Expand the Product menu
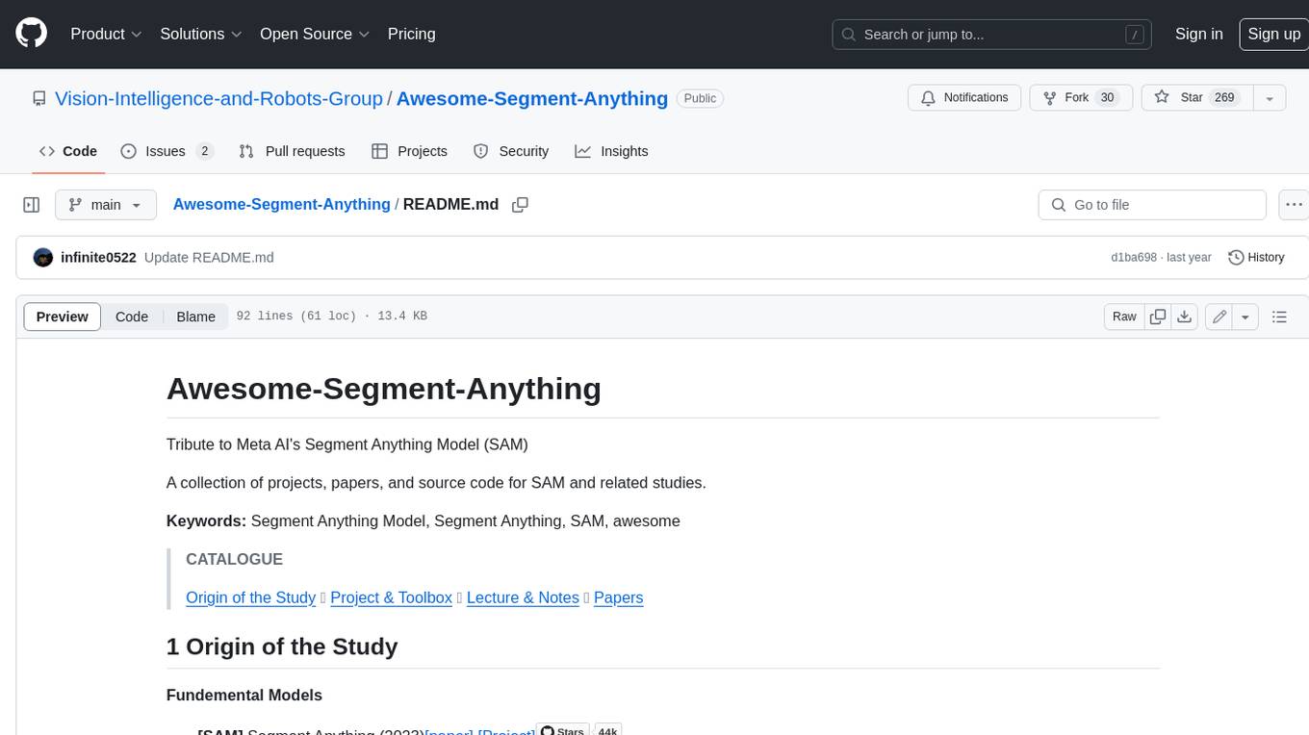 [x=106, y=34]
